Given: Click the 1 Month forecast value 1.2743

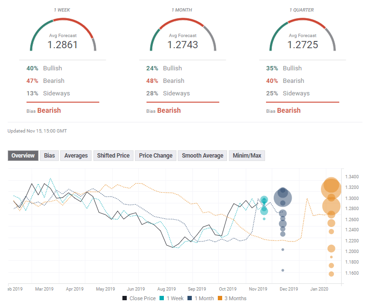Looking at the screenshot, I should [x=183, y=45].
